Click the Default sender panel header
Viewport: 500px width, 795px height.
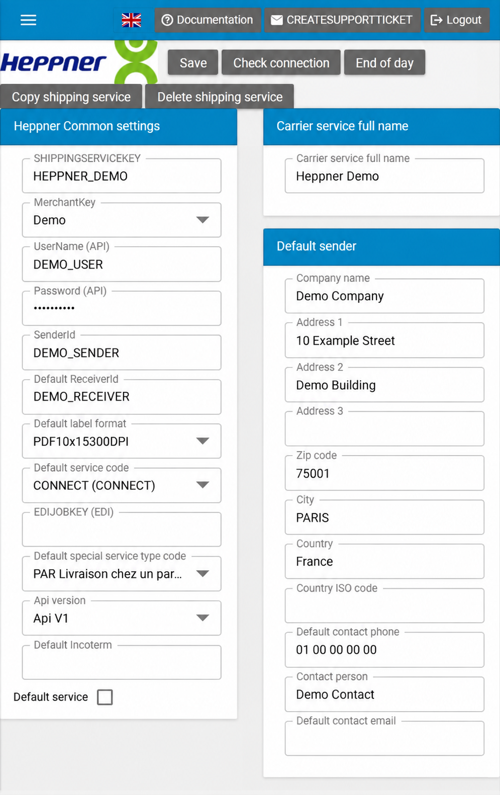[381, 246]
